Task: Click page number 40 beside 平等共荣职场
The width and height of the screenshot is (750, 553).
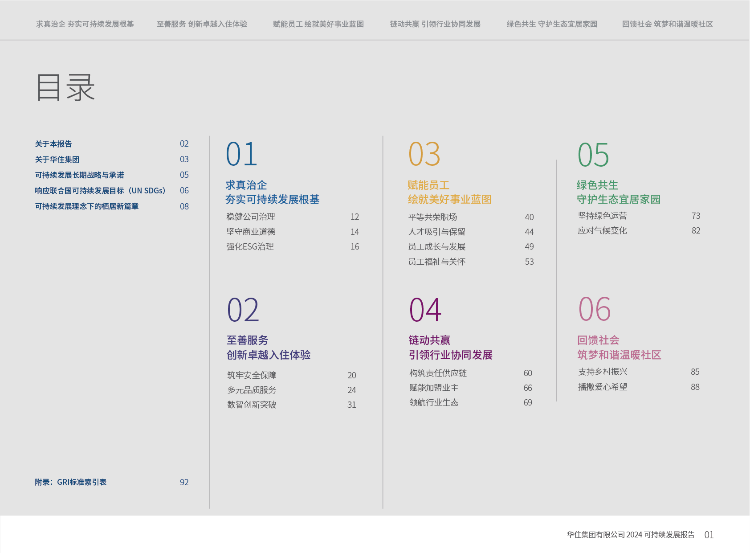Action: pos(530,217)
